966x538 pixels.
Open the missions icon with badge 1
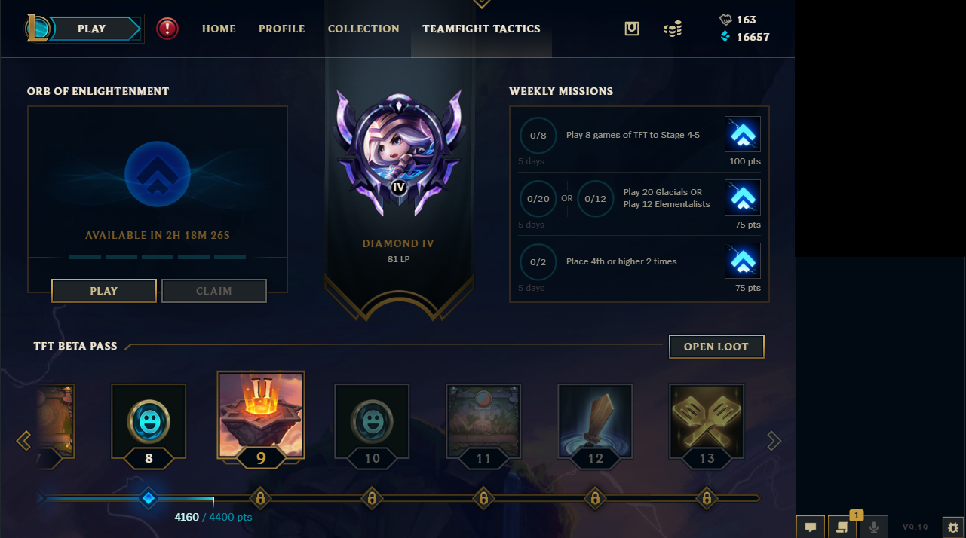coord(842,527)
